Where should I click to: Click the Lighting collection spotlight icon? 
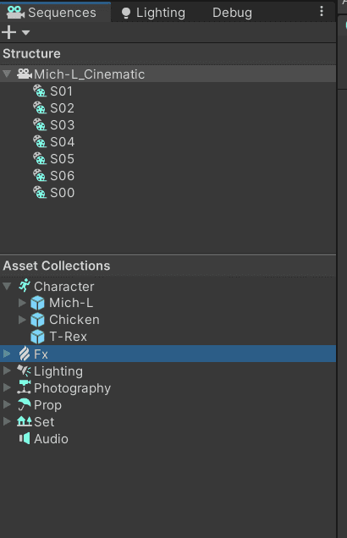click(x=25, y=371)
